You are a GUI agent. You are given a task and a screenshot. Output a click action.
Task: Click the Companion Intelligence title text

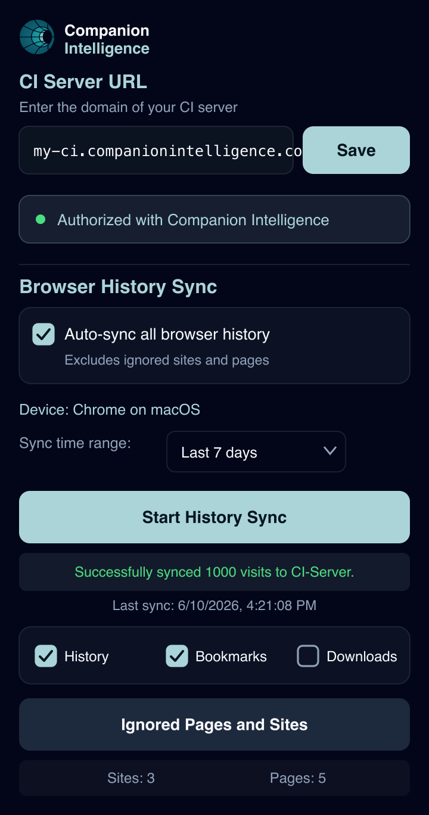(107, 39)
